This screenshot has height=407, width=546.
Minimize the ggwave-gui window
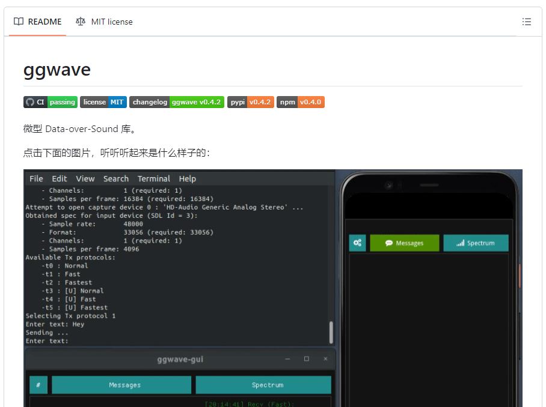287,359
